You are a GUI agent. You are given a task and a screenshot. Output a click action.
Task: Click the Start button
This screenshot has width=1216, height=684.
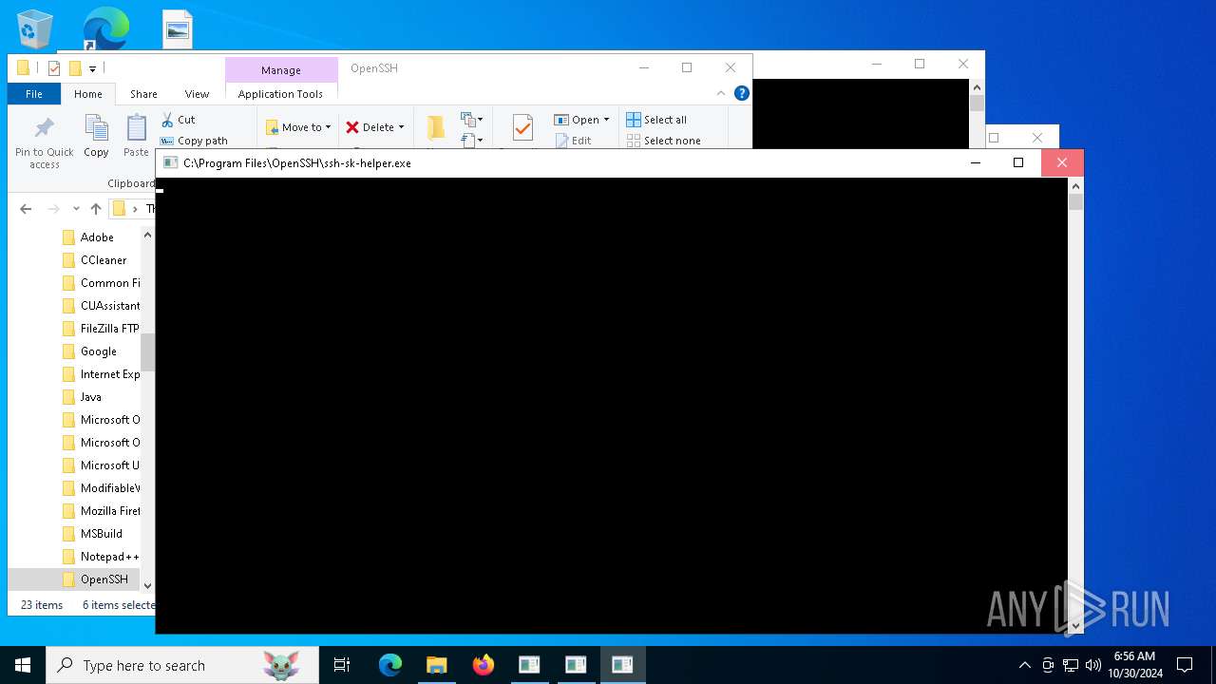(x=23, y=665)
